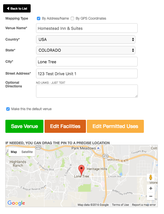Viewport: 164px width, 214px height.
Task: Click the Park Meadows shopping bag icon
Action: [98, 148]
